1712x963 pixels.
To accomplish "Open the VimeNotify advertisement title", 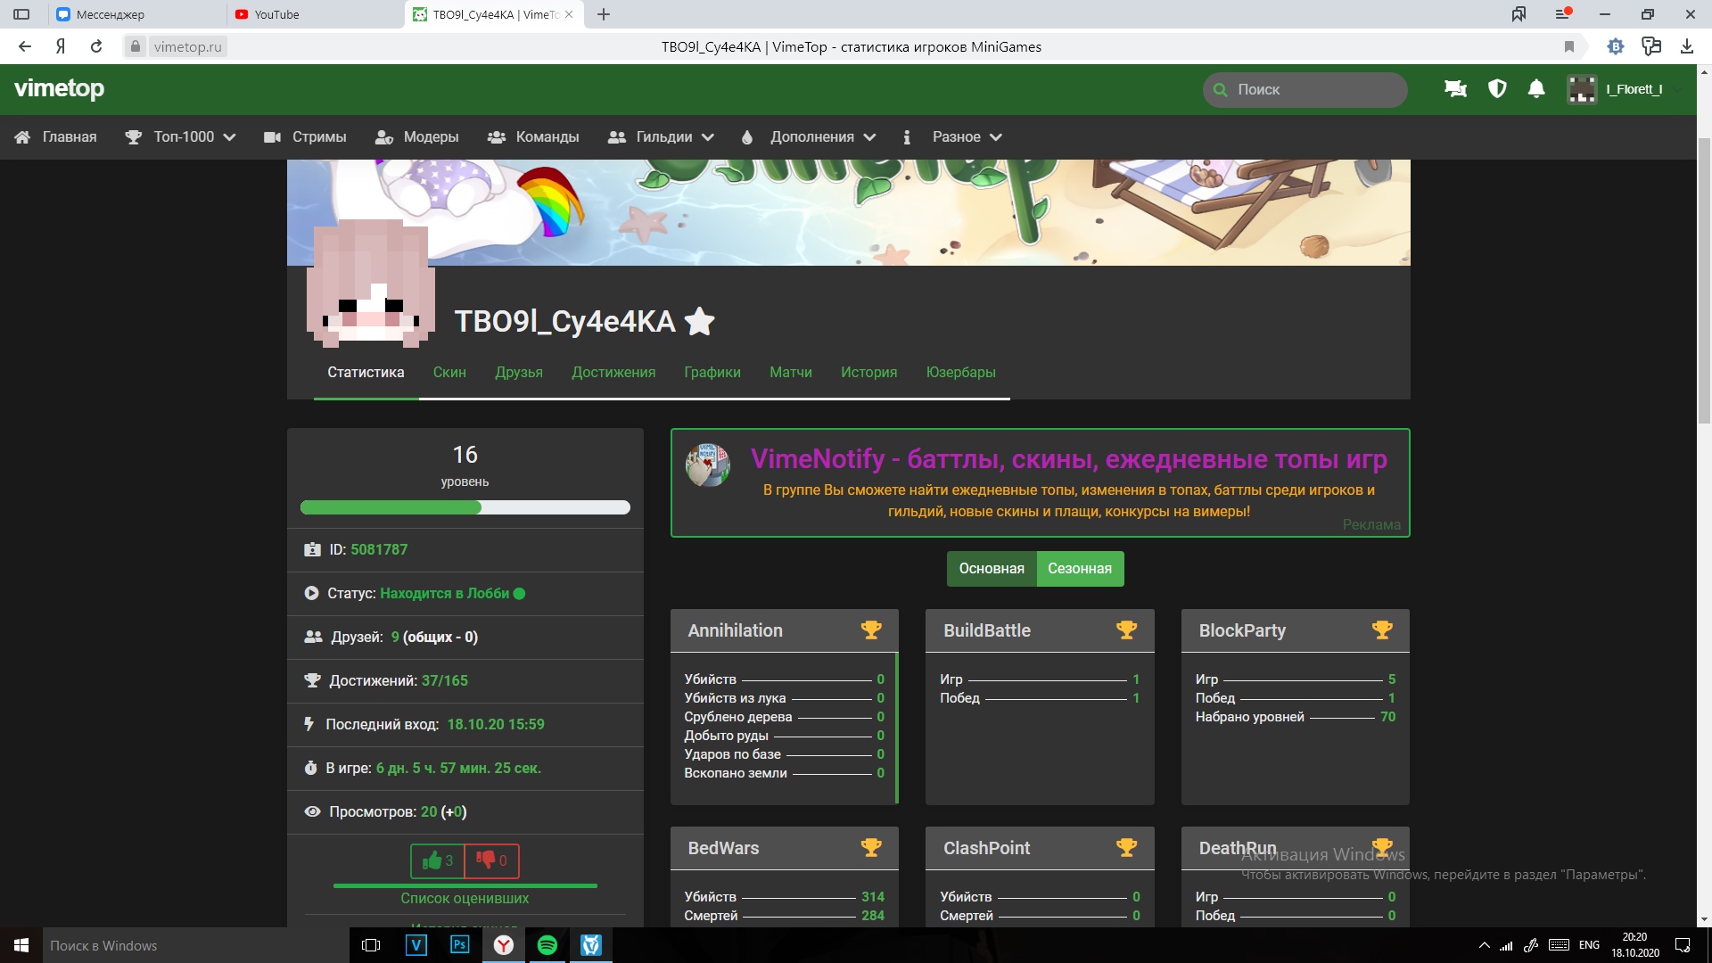I will [1068, 458].
